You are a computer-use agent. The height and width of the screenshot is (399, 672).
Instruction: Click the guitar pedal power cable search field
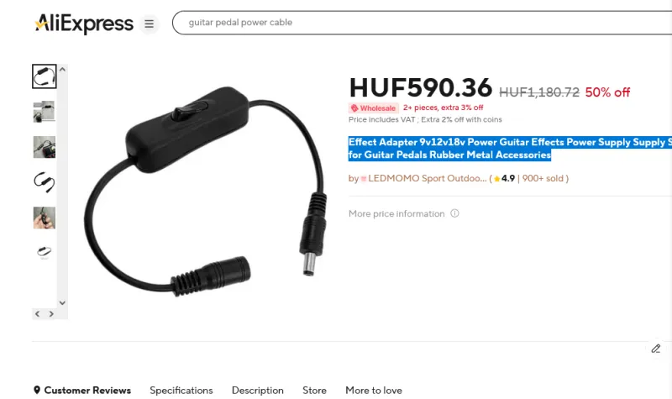pyautogui.click(x=423, y=23)
